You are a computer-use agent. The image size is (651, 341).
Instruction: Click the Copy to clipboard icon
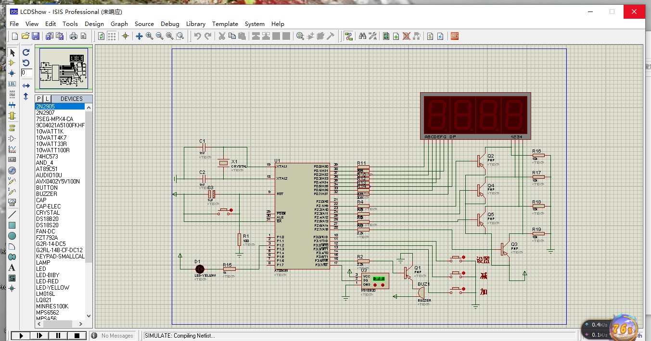232,36
